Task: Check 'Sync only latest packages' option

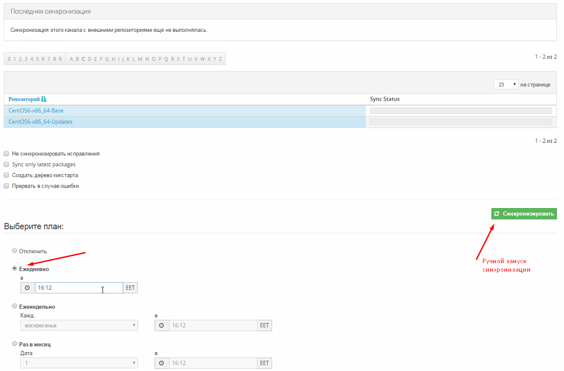Action: point(6,164)
